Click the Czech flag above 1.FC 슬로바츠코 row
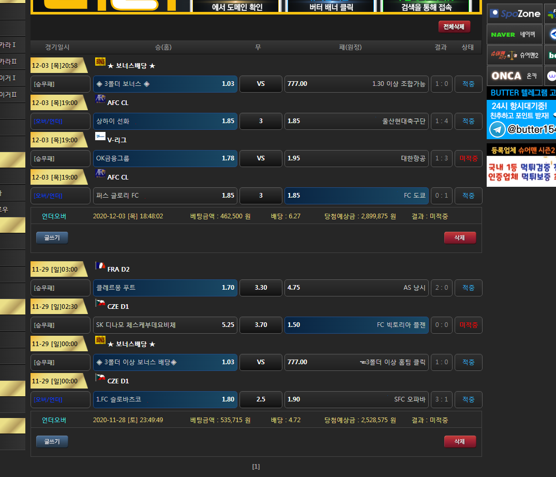The image size is (556, 477). tap(100, 378)
